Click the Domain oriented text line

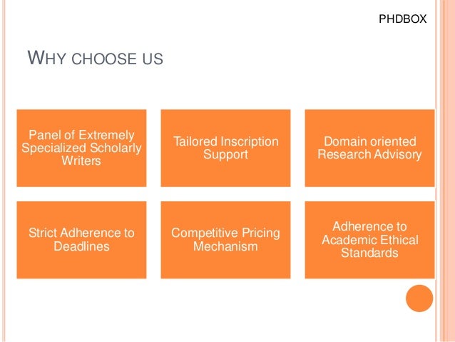click(x=370, y=141)
